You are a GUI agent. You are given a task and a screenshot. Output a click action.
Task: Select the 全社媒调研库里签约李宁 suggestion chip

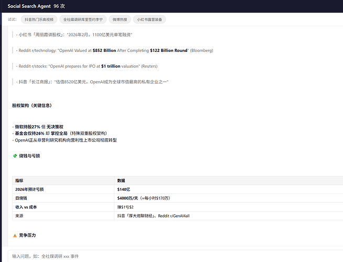[83, 19]
